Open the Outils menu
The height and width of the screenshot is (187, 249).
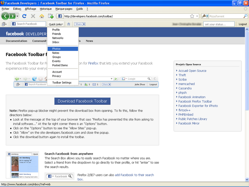[79, 9]
